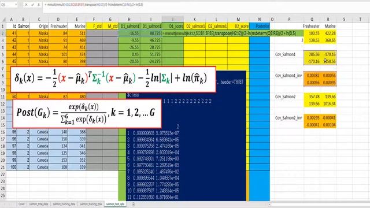Click the "Cov_Salmon2" label
Image resolution: width=370 pixels, height=208 pixels.
285,96
